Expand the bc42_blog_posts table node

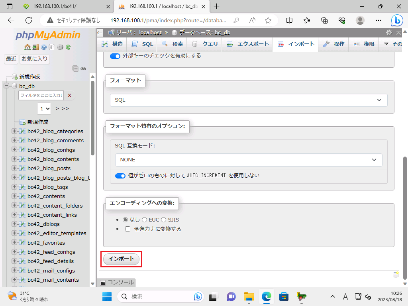(x=15, y=168)
